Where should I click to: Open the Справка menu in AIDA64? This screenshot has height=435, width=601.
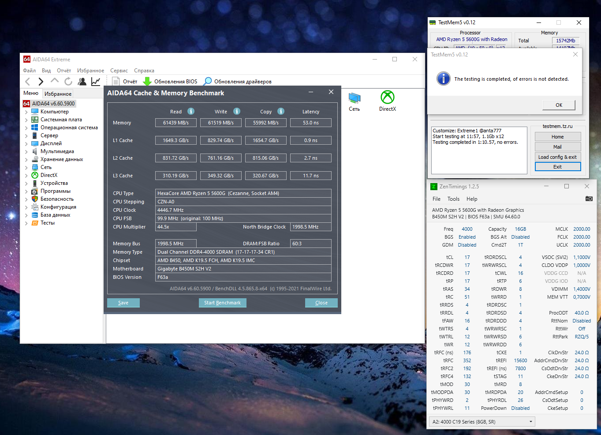tap(144, 71)
